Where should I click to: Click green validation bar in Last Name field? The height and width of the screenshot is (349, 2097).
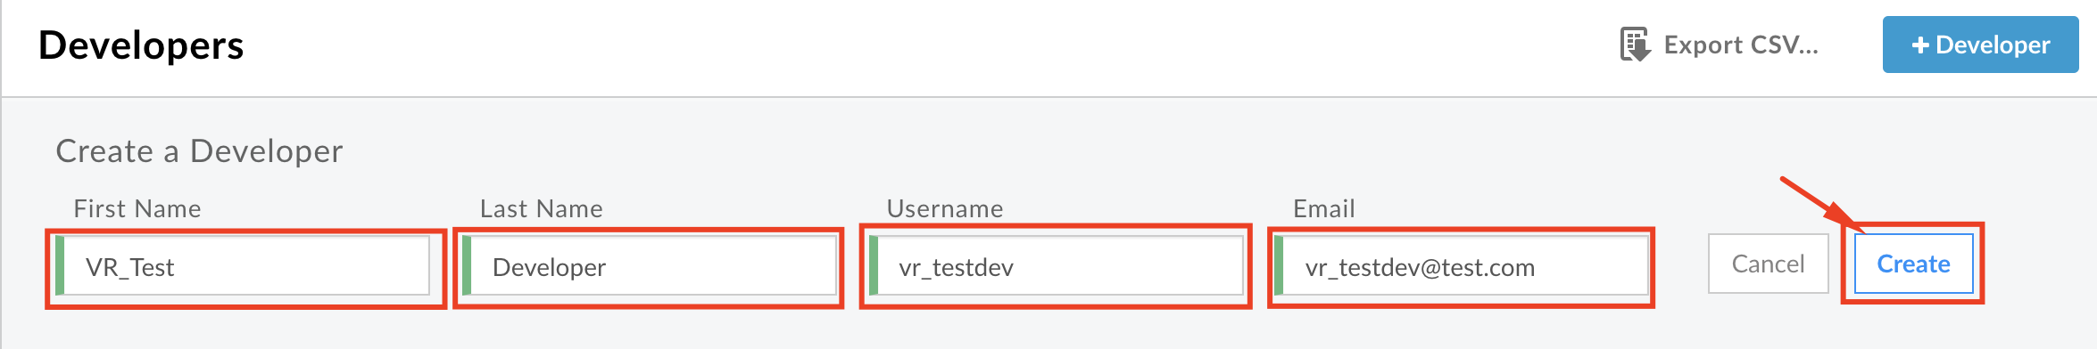[467, 266]
